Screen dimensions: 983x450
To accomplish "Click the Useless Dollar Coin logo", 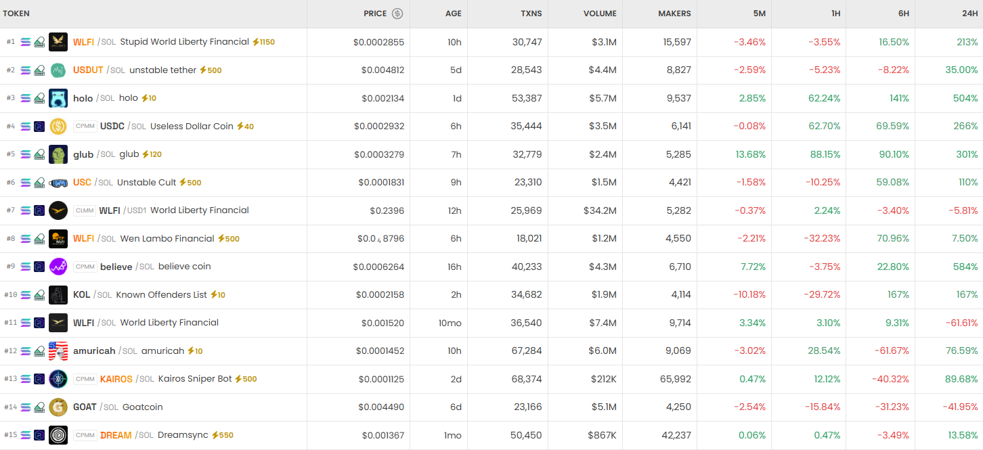I will (58, 126).
